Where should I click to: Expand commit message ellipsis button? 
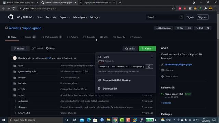[x=75, y=58]
